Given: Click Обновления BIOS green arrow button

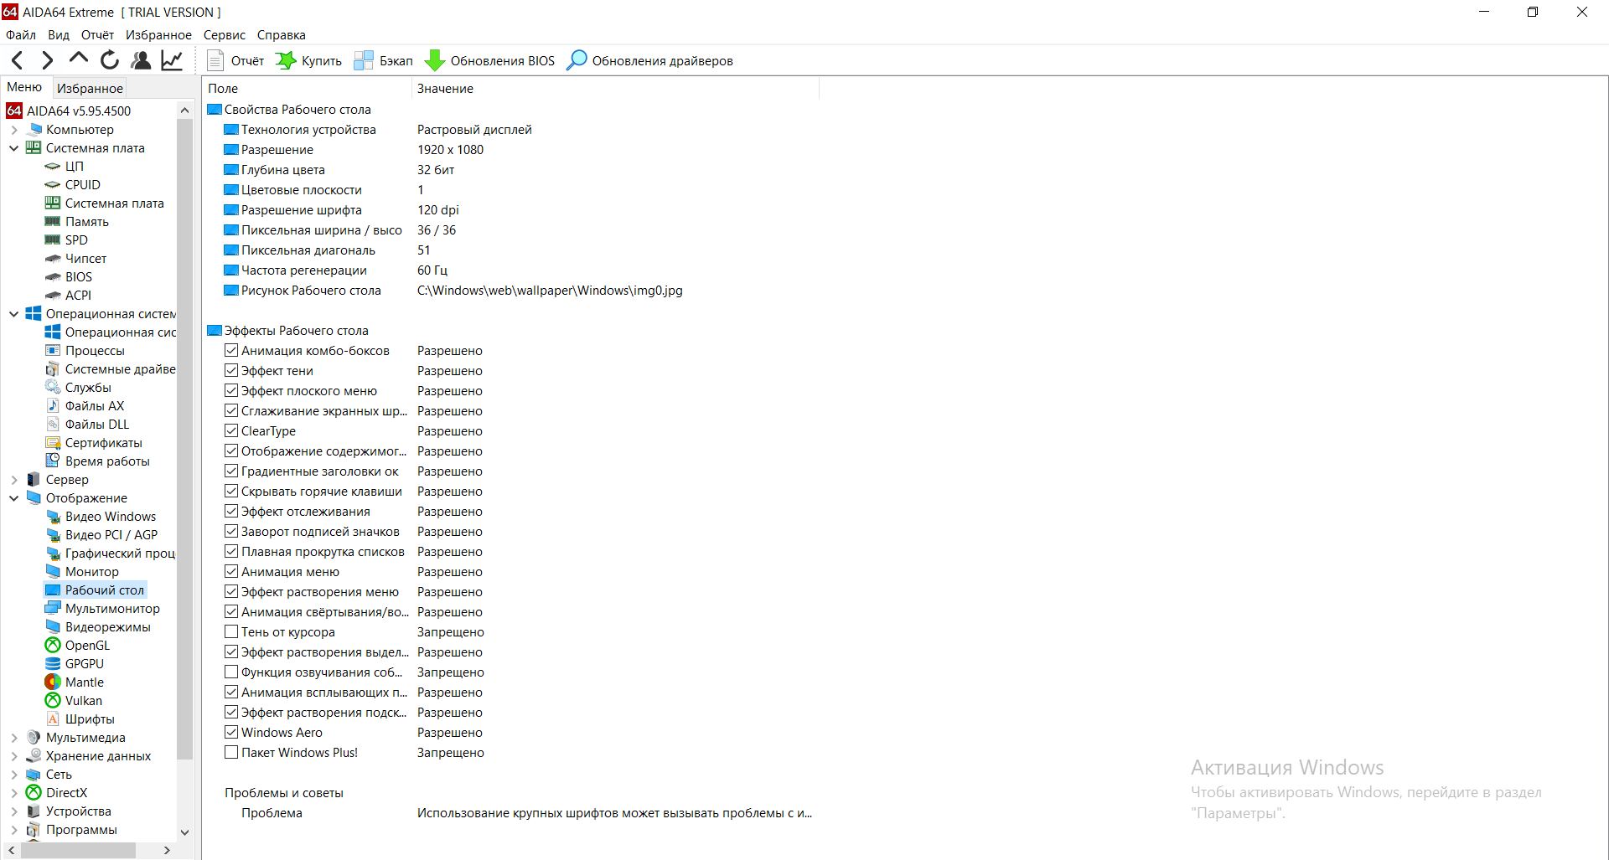Looking at the screenshot, I should tap(490, 61).
